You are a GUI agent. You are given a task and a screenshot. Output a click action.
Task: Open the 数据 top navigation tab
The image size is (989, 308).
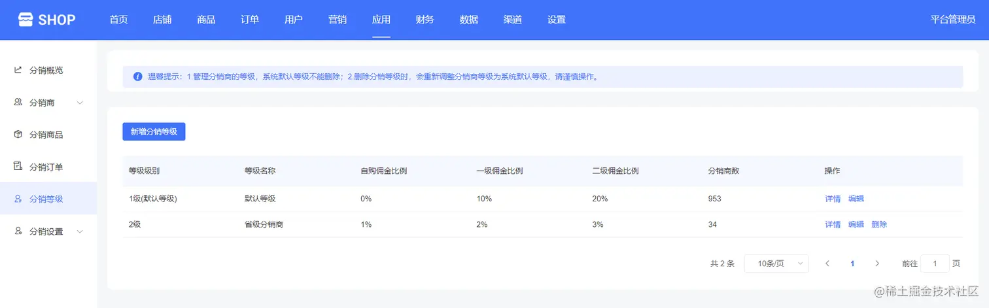tap(469, 20)
